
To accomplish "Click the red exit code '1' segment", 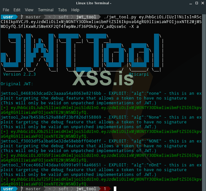I will (x=105, y=189).
